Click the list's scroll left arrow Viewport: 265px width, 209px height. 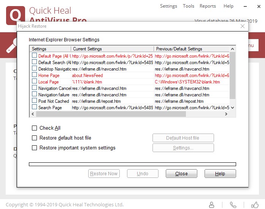pos(33,114)
